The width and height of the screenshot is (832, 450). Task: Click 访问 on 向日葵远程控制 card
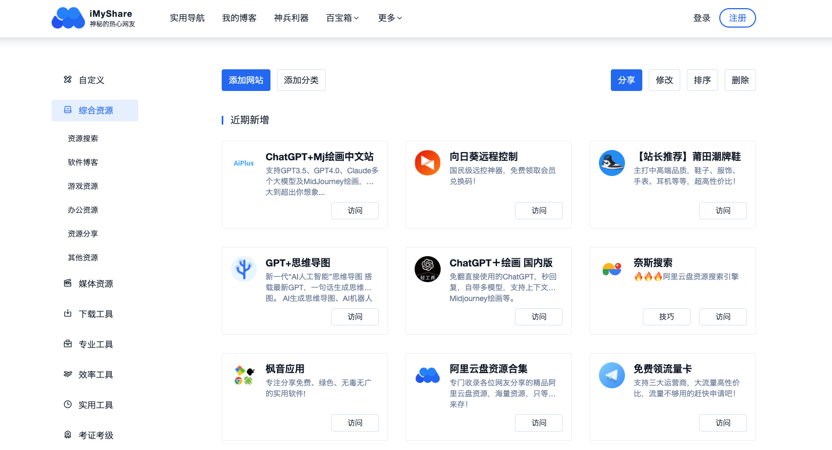[539, 211]
